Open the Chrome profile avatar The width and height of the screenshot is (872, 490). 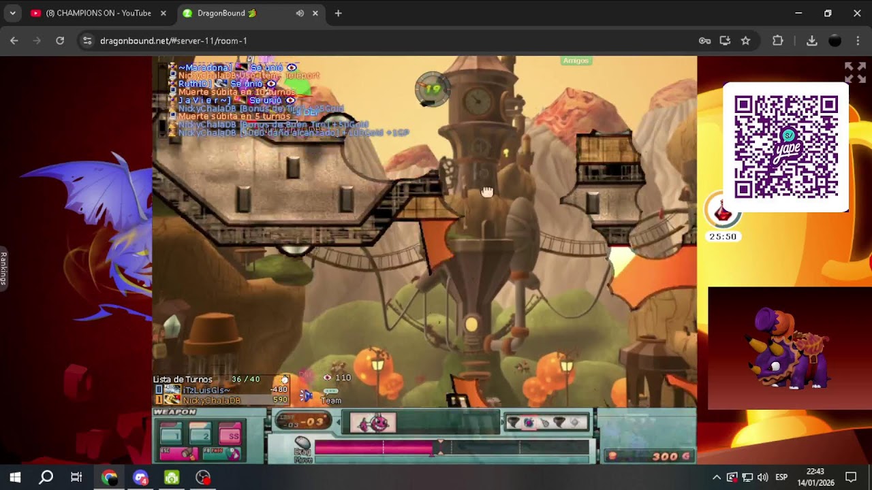[835, 41]
